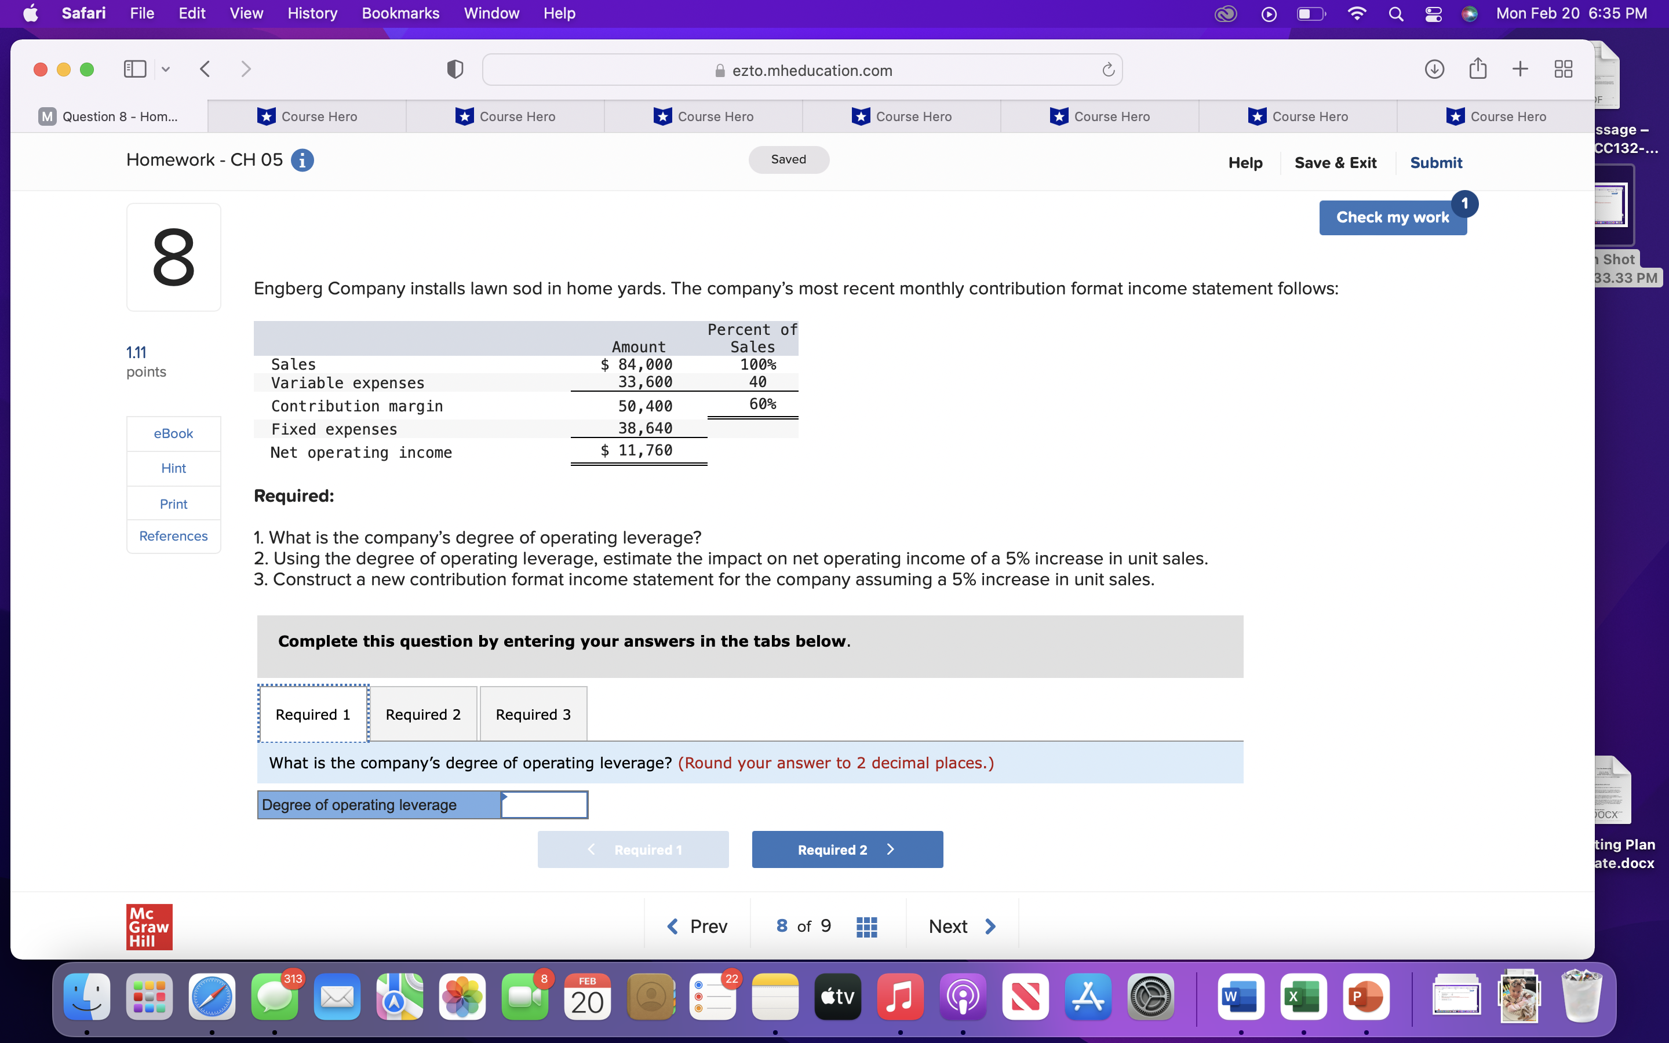The width and height of the screenshot is (1669, 1043).
Task: Click the battery status indicator
Action: click(x=1310, y=13)
